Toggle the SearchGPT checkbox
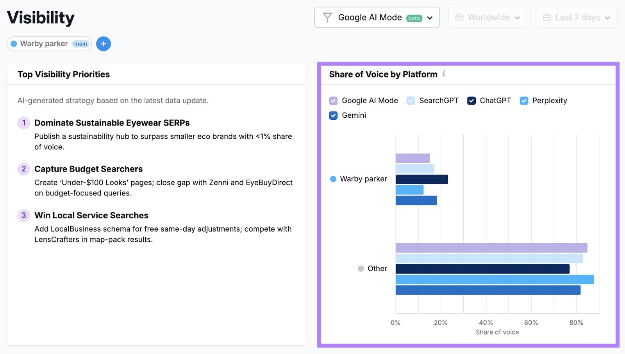This screenshot has width=625, height=354. (411, 101)
